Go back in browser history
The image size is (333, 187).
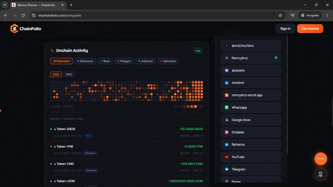6,15
